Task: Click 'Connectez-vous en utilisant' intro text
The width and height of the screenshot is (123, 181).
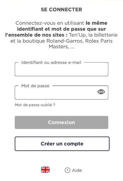Action: 50,23
